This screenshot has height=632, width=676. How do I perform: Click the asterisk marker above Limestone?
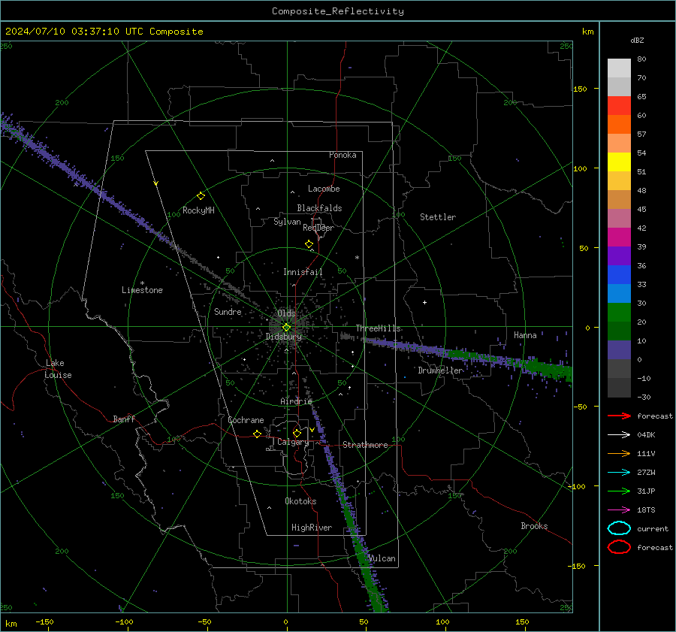click(x=142, y=283)
